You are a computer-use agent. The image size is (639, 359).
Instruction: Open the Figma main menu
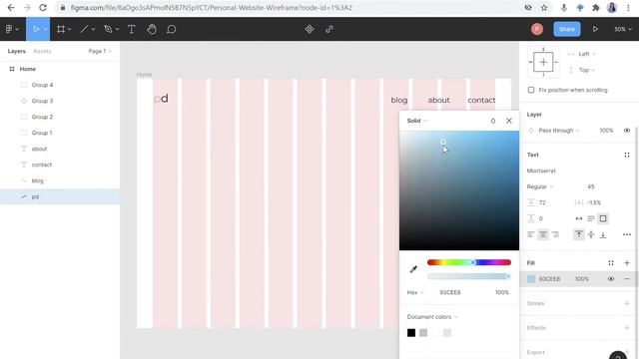coord(11,29)
